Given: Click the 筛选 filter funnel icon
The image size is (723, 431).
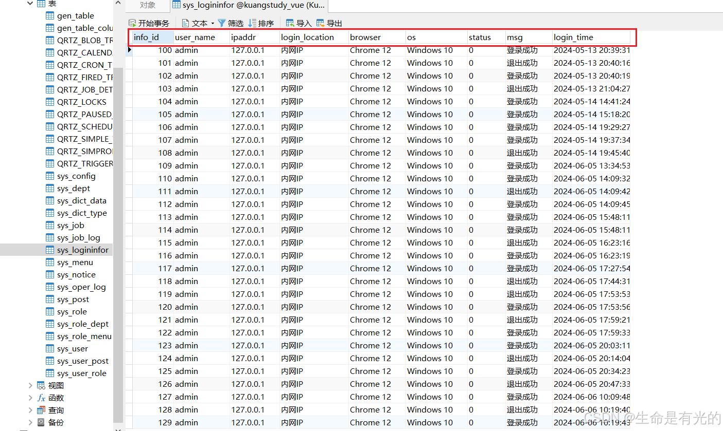Looking at the screenshot, I should (222, 23).
